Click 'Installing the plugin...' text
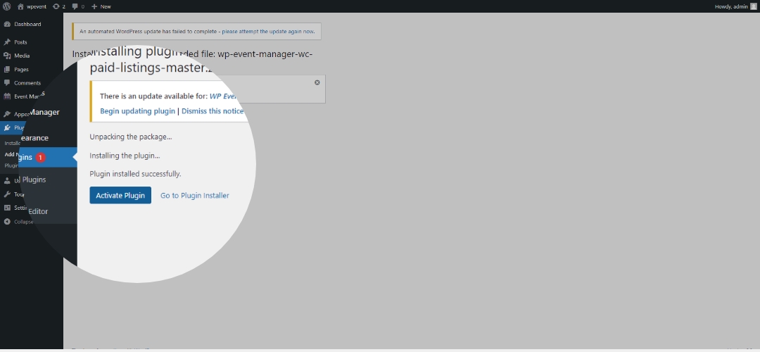Screen dimensions: 760x352 tap(125, 156)
